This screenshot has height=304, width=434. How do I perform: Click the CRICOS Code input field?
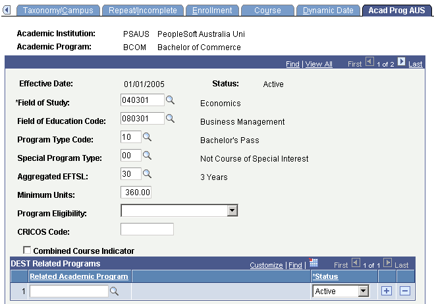(x=147, y=229)
